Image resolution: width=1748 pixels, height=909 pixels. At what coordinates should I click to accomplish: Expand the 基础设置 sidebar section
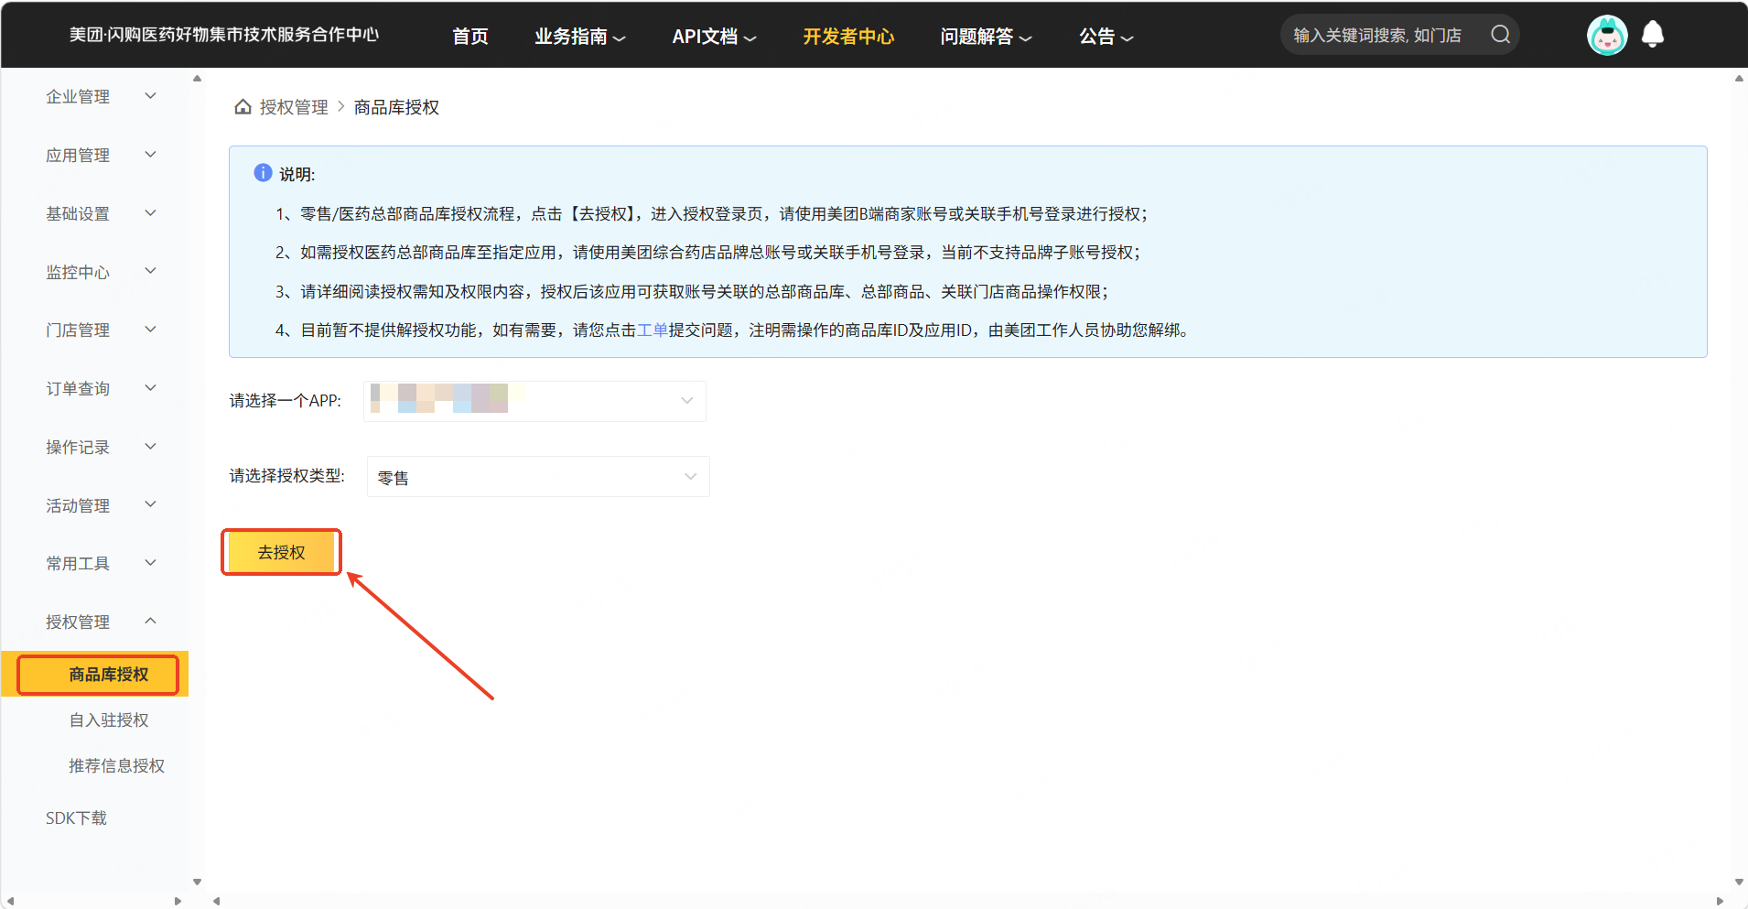point(101,213)
